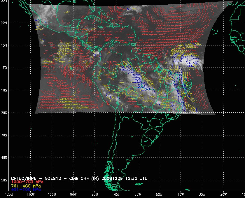Click the 20N latitude axis label

(x=4, y=23)
